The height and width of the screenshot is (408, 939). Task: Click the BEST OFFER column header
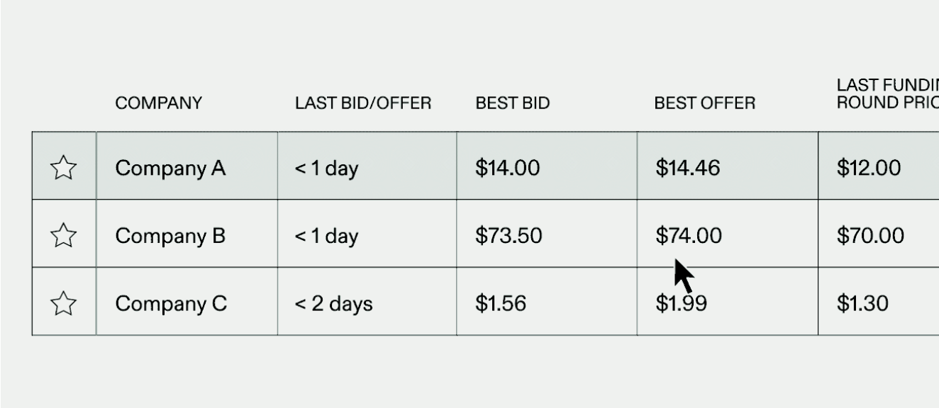(x=704, y=102)
